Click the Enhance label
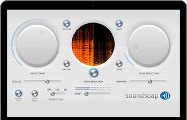Image resolution: width=187 pixels, height=120 pixels. (x=121, y=82)
